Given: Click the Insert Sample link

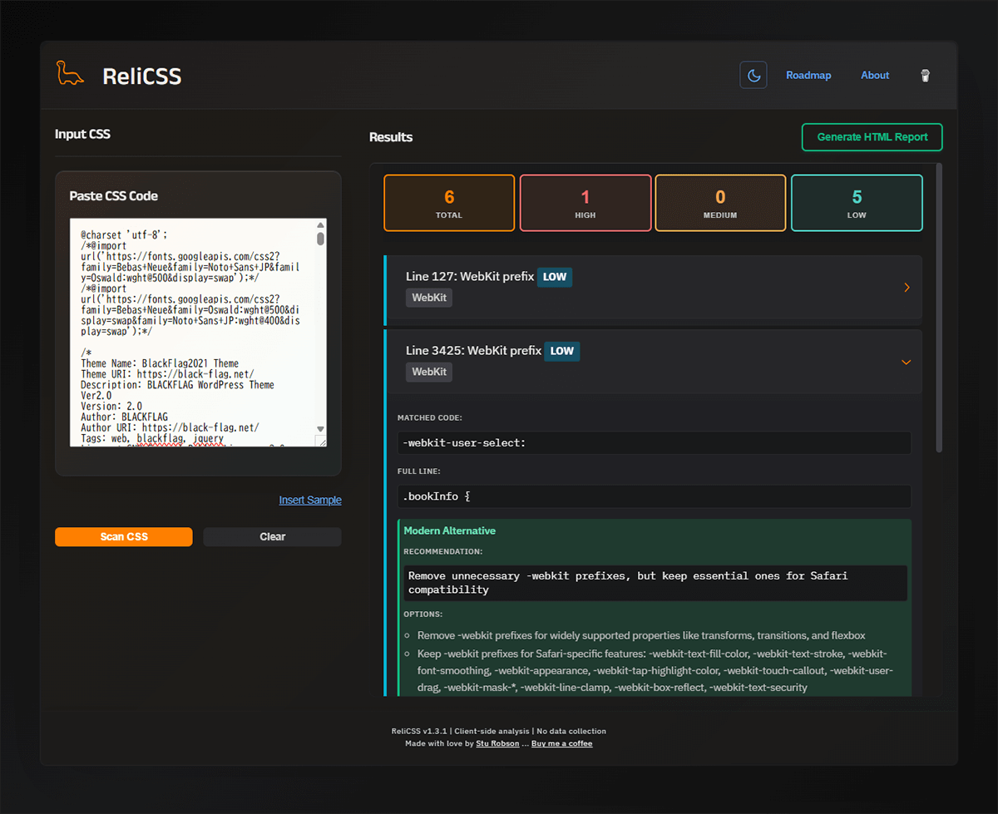Looking at the screenshot, I should tap(310, 501).
